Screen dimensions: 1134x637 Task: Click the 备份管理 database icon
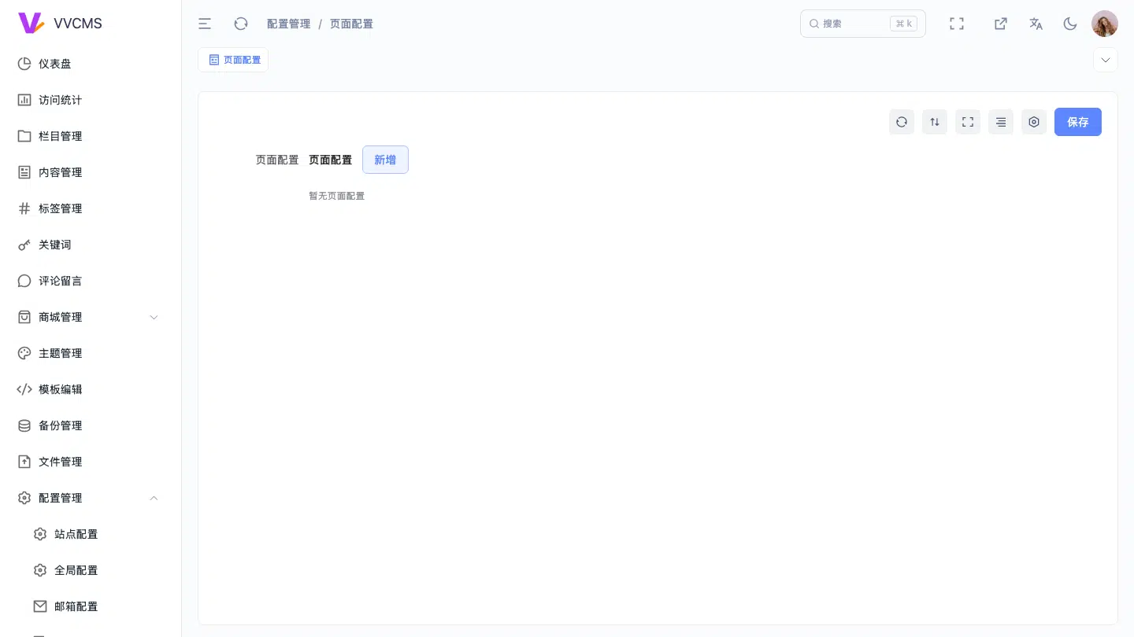(x=24, y=425)
